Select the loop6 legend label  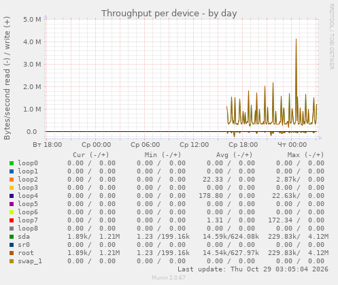28,212
